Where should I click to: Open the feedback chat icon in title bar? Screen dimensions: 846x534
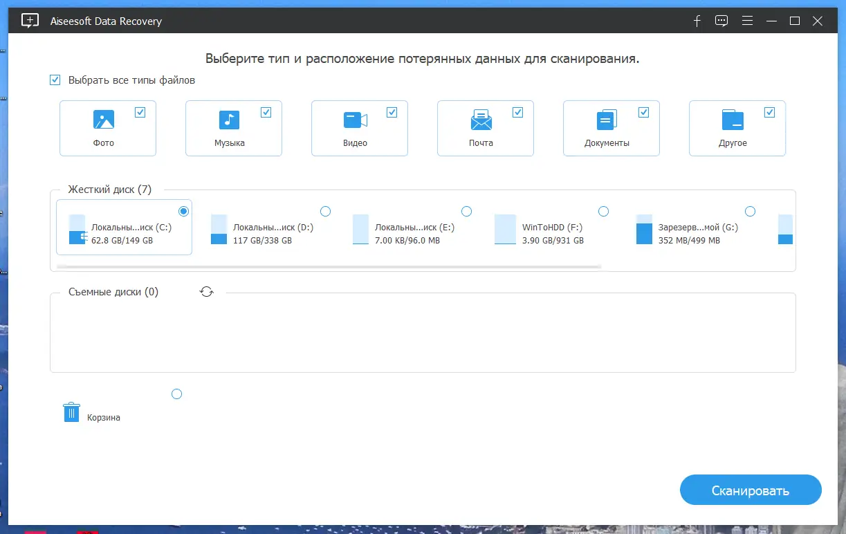coord(721,21)
